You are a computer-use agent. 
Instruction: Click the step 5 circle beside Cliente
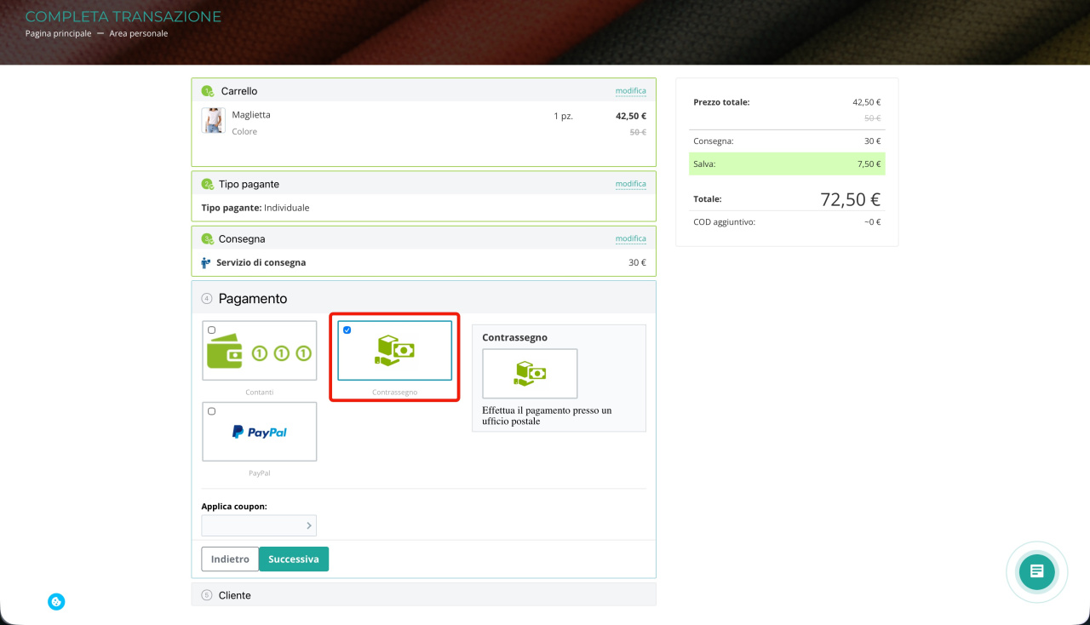pos(207,595)
